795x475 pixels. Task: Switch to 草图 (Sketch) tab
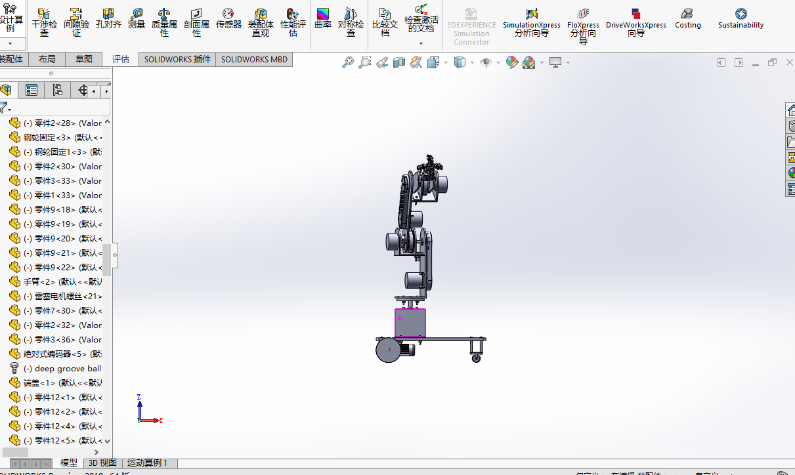[84, 59]
